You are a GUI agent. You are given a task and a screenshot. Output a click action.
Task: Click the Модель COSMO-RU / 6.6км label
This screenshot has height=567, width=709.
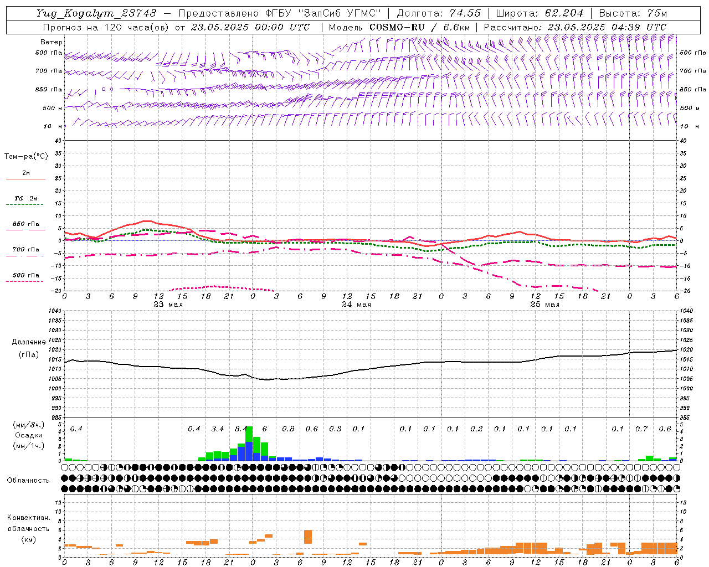pos(399,27)
